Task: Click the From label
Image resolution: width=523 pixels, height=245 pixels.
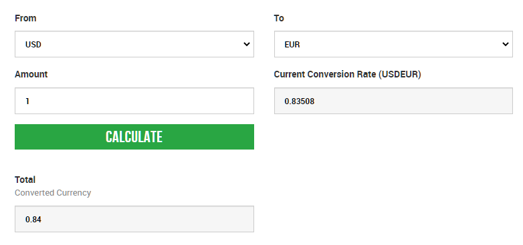Action: coord(25,18)
